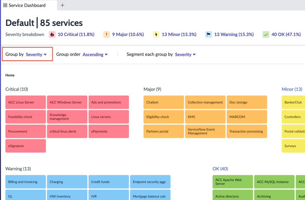This screenshot has width=305, height=200.
Task: Open the Endpoint security aggr tile
Action: 150,182
